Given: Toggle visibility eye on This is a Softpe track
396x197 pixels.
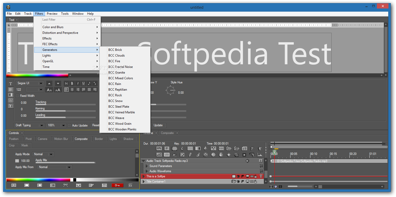Looking at the screenshot, I should tap(238, 176).
